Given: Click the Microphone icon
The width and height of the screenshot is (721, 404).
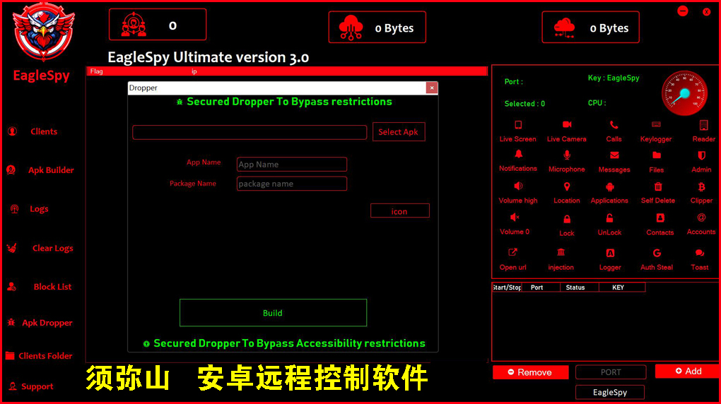Looking at the screenshot, I should tap(567, 155).
